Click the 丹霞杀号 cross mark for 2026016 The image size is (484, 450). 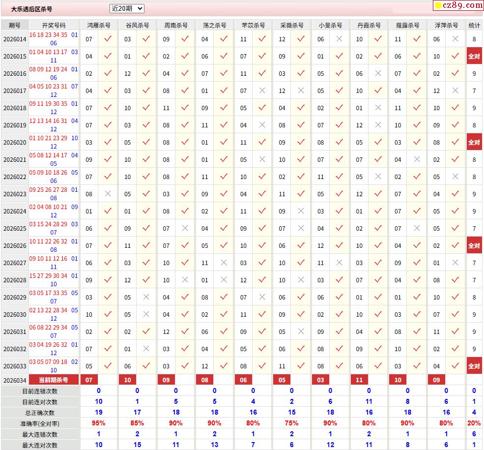(377, 73)
